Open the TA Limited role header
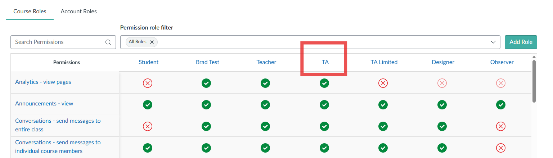The height and width of the screenshot is (158, 553). click(x=384, y=62)
